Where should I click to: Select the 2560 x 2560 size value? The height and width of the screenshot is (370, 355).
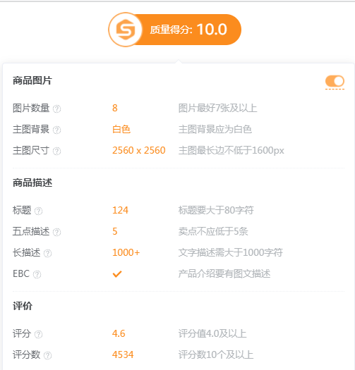click(139, 150)
